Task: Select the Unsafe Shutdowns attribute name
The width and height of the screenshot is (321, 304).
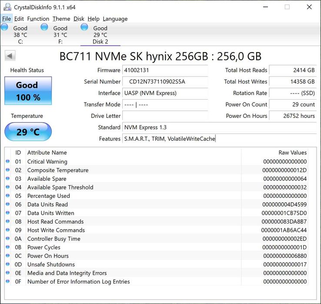Action: pos(51,264)
